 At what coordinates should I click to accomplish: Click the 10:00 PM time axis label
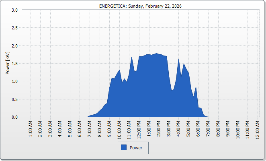[238, 128]
